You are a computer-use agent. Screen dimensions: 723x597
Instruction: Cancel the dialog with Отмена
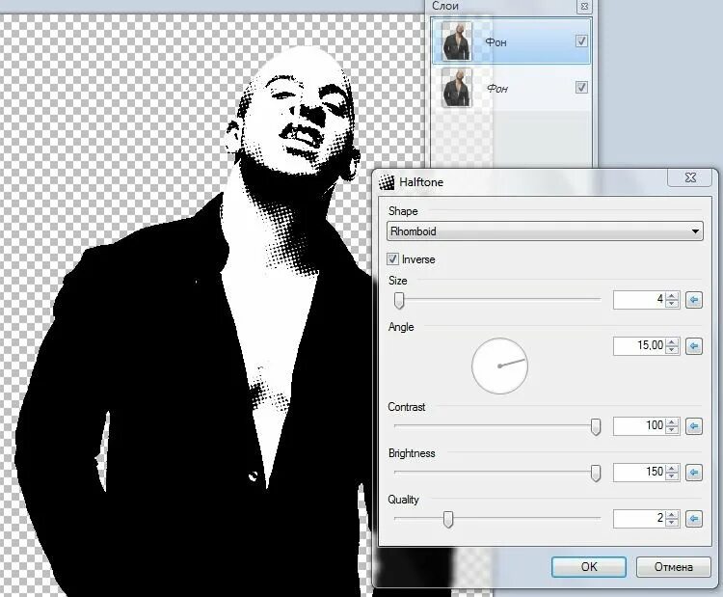tap(673, 566)
